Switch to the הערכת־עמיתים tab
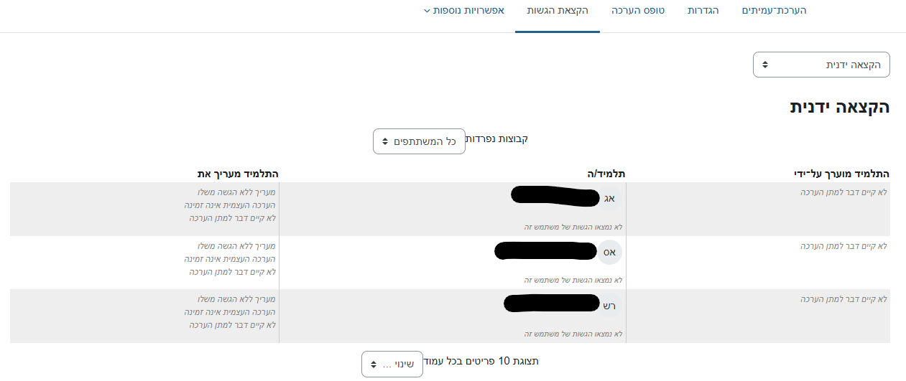 (x=774, y=11)
